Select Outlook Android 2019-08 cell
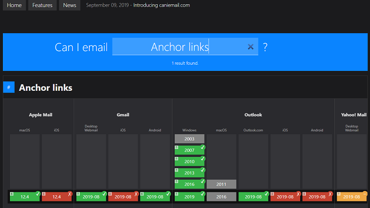Screen dimensions: 370x208 tap(317, 197)
